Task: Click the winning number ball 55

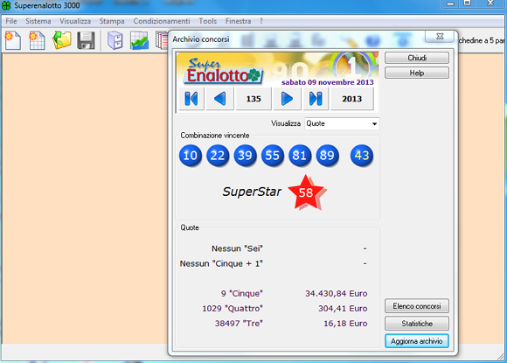Action: coord(272,156)
